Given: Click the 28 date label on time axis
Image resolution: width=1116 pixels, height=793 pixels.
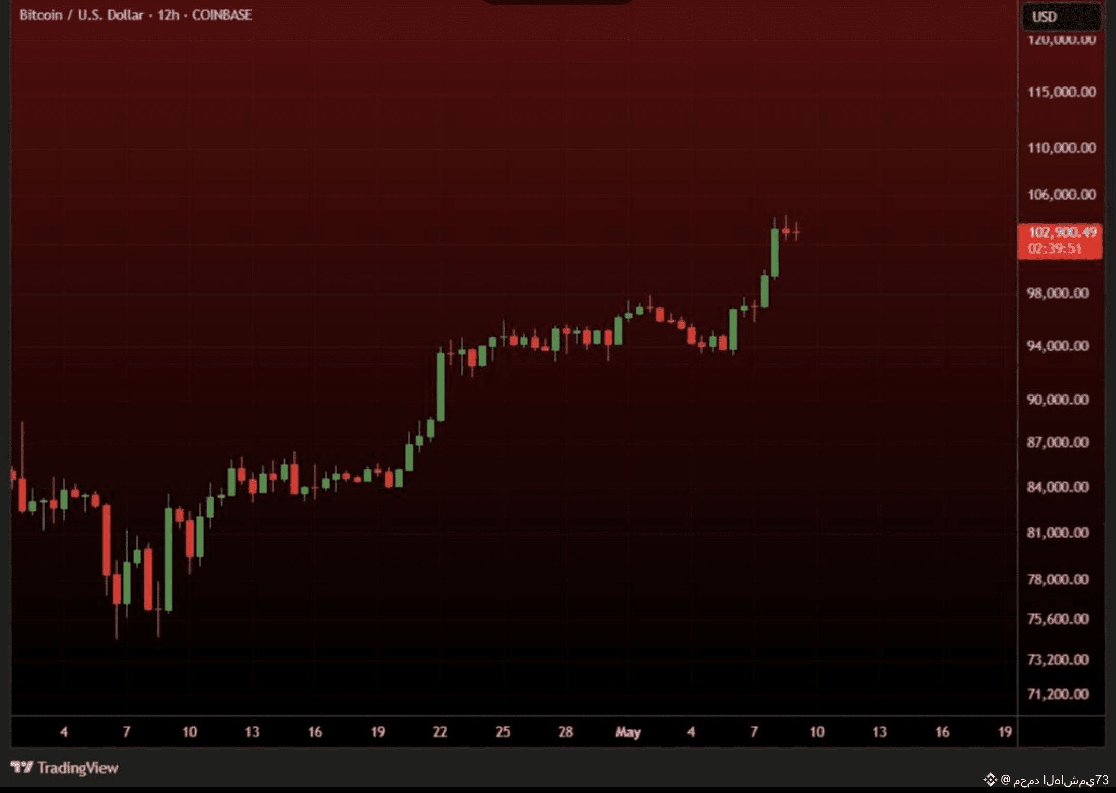Looking at the screenshot, I should point(565,732).
